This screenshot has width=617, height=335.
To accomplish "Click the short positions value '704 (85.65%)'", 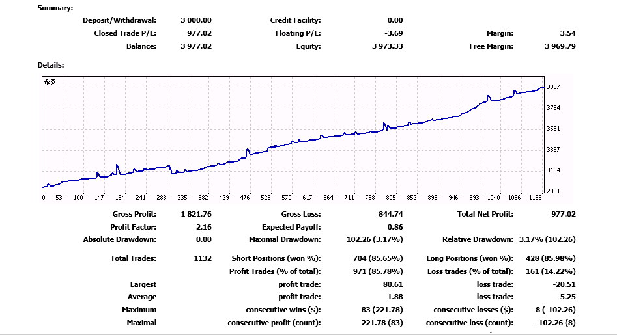I will [x=378, y=258].
